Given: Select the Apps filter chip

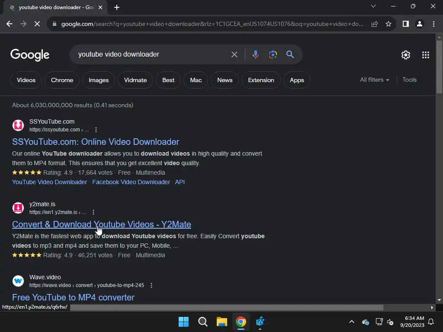Looking at the screenshot, I should coord(297,80).
